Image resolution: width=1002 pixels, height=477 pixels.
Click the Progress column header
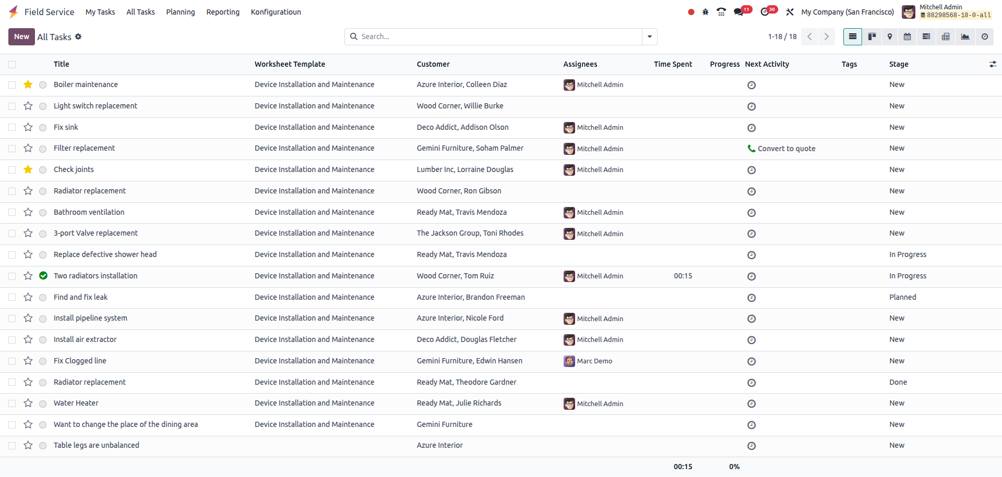click(724, 64)
